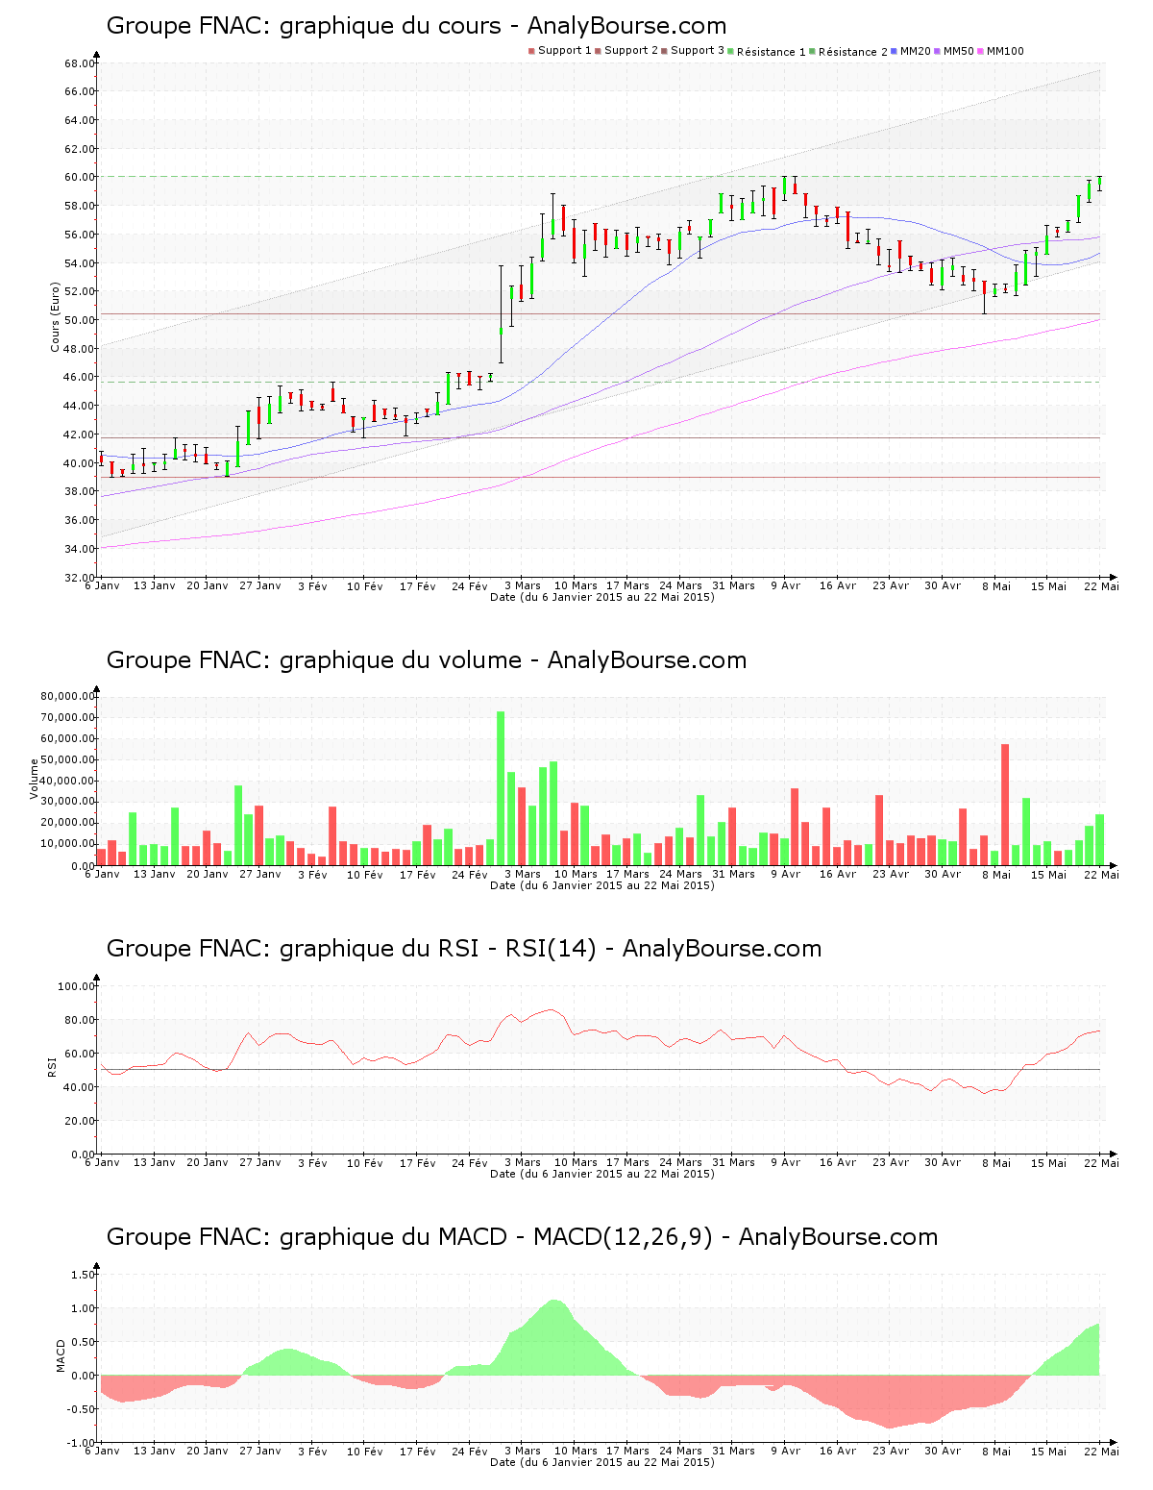The height and width of the screenshot is (1490, 1153).
Task: Click '17 Fév' date on volume chart axis
Action: coord(418,875)
